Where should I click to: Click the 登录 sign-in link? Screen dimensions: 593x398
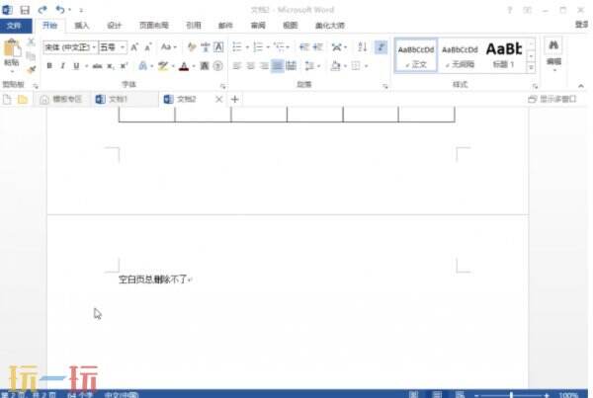point(582,25)
